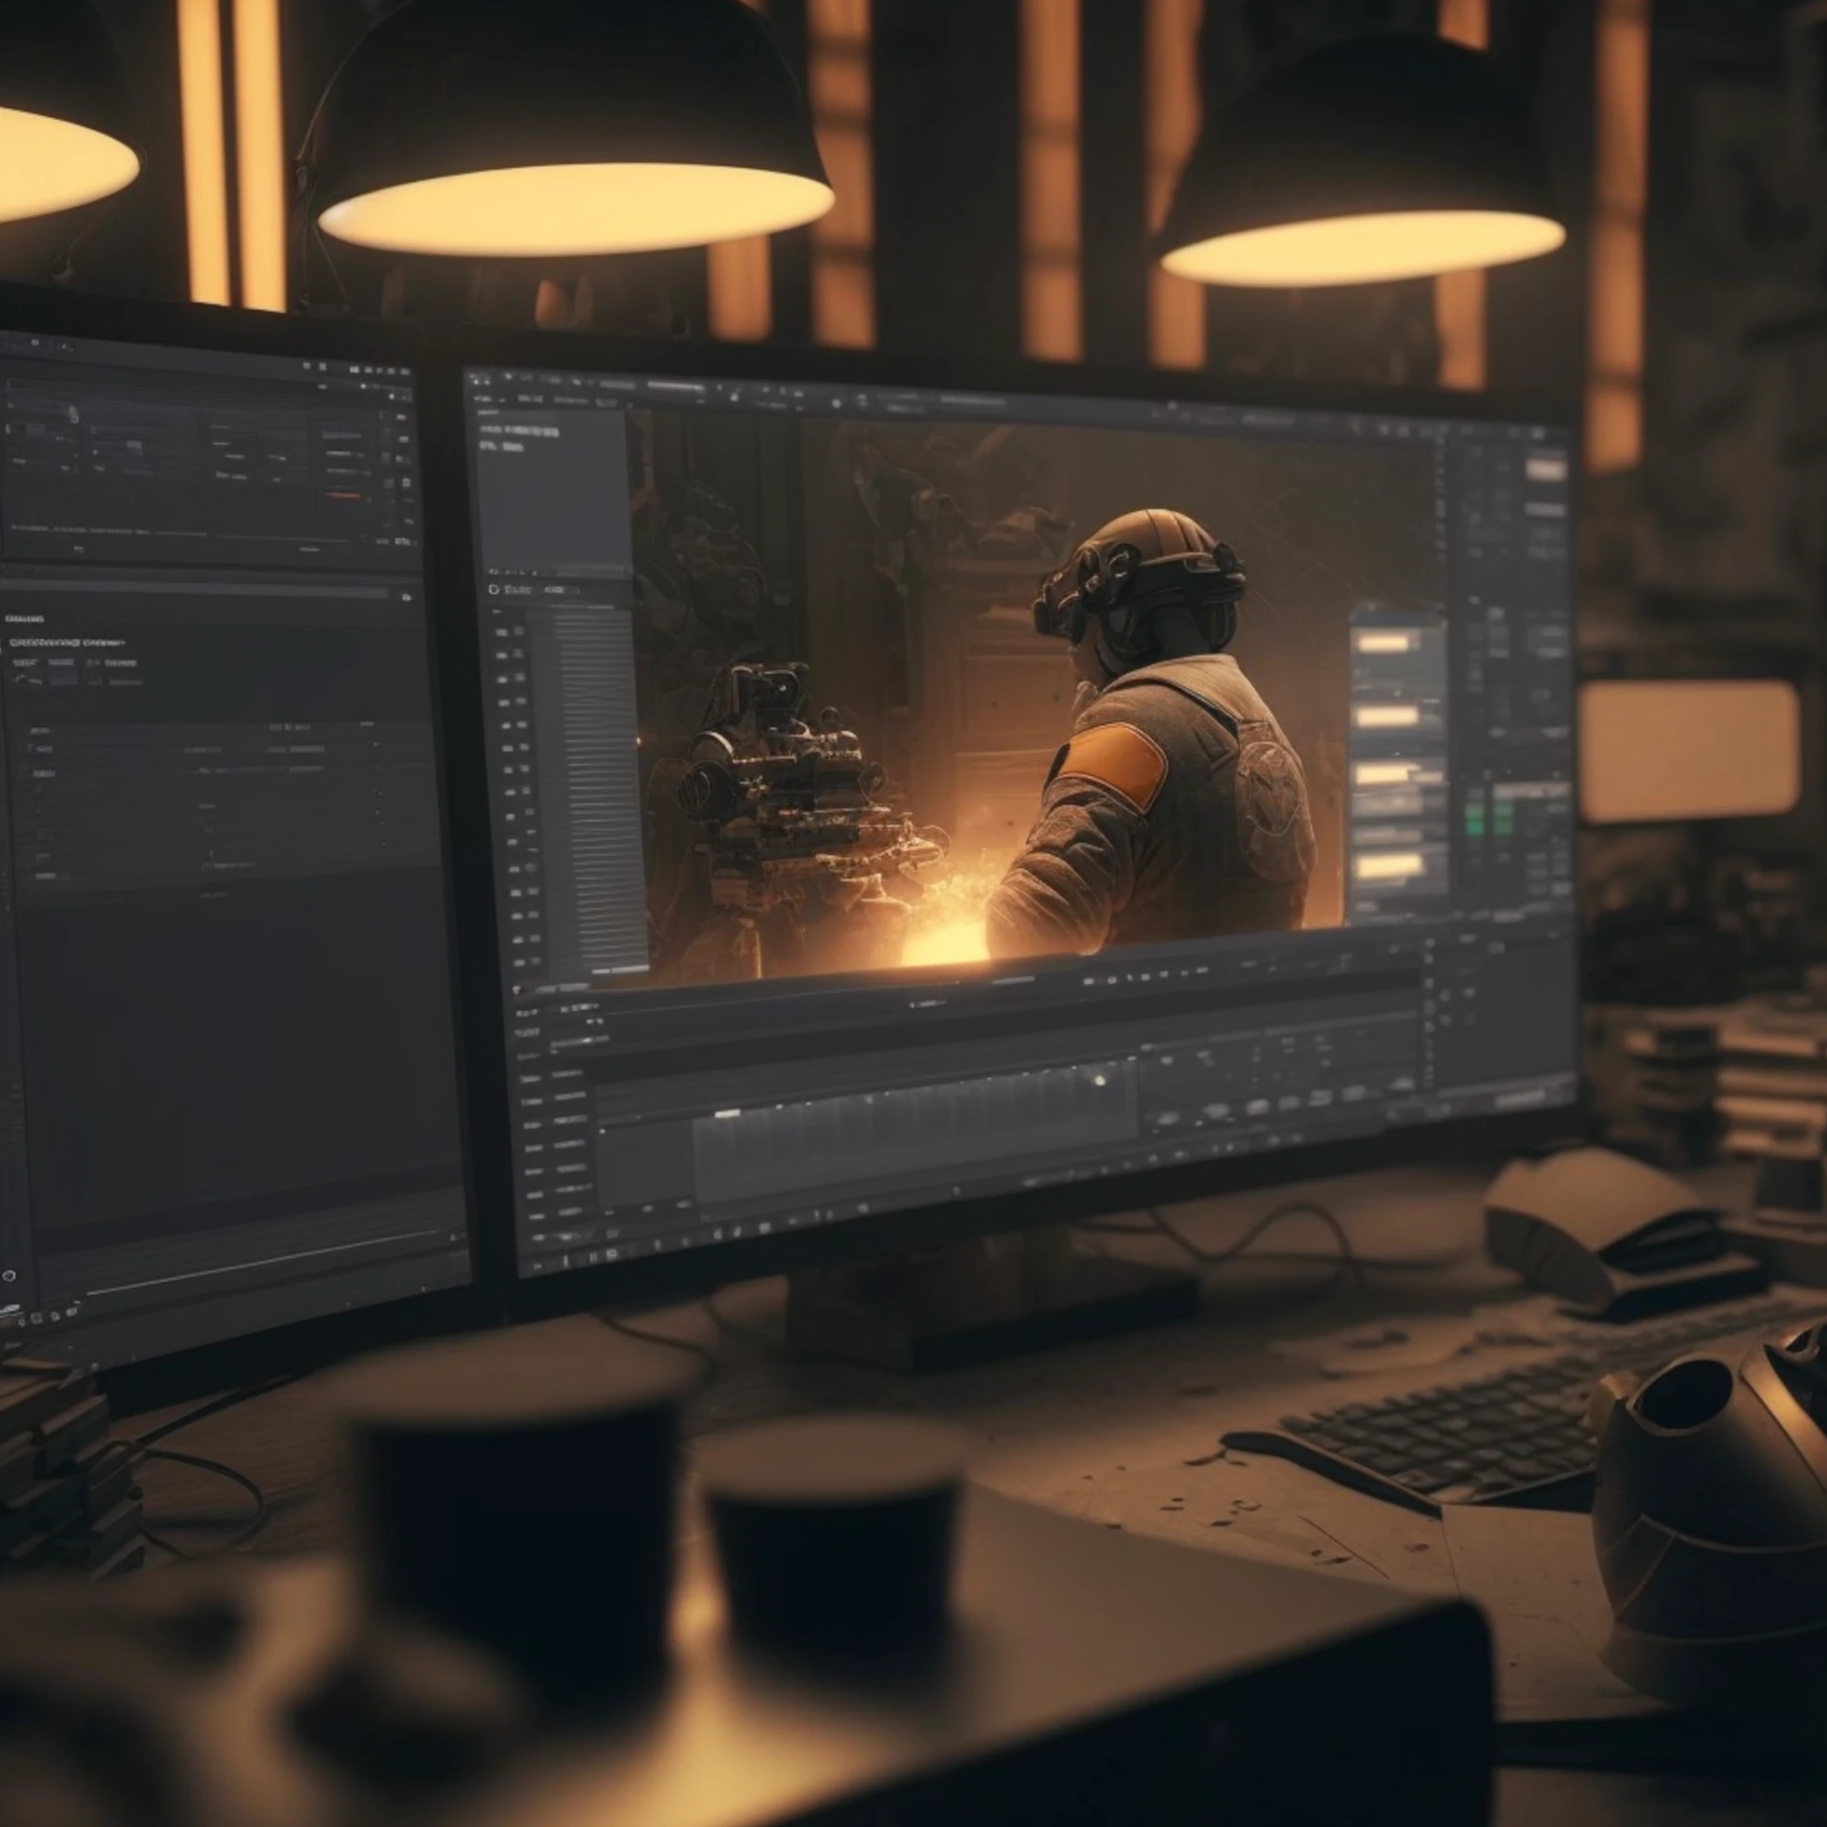Click the pause icon below the timeline tracks
Image resolution: width=1827 pixels, height=1827 pixels.
coord(596,1256)
